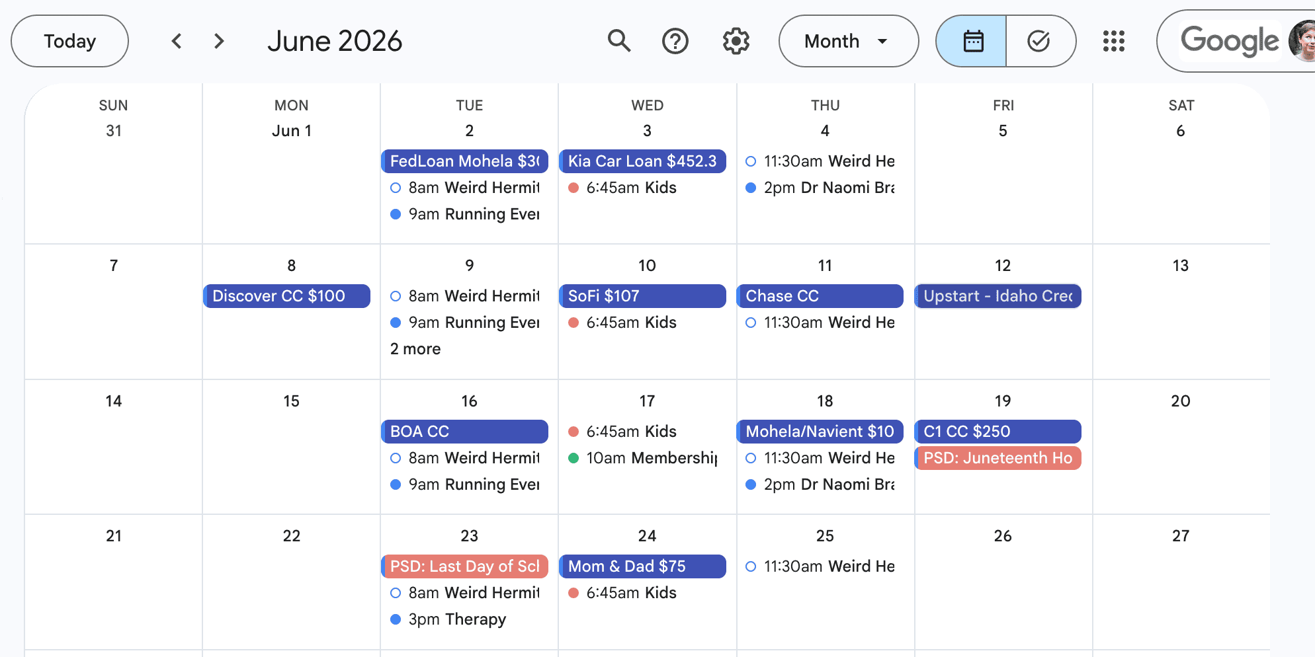
Task: Switch to Calendar view toggle
Action: pyautogui.click(x=972, y=41)
